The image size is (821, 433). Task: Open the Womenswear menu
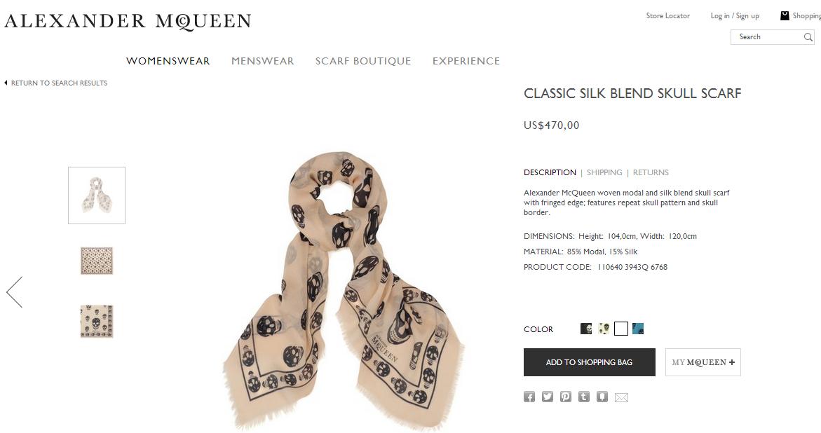click(168, 61)
